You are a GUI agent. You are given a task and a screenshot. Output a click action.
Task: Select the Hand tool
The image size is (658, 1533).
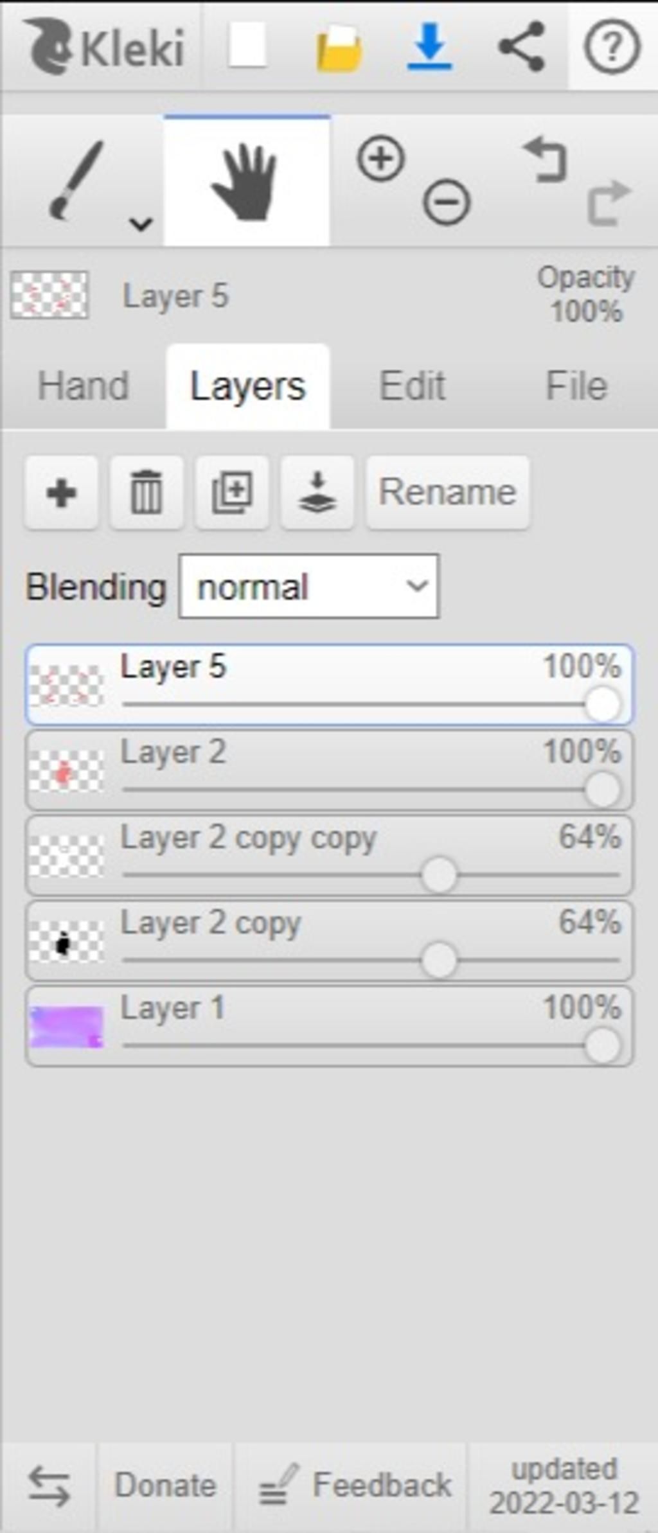(247, 181)
